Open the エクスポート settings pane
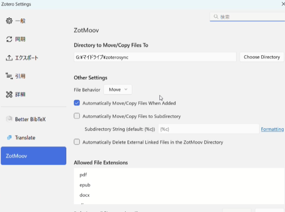The height and width of the screenshot is (212, 285). click(27, 58)
